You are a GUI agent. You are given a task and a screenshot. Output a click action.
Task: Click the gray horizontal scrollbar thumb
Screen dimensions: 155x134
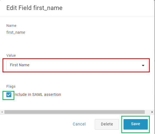point(75,112)
